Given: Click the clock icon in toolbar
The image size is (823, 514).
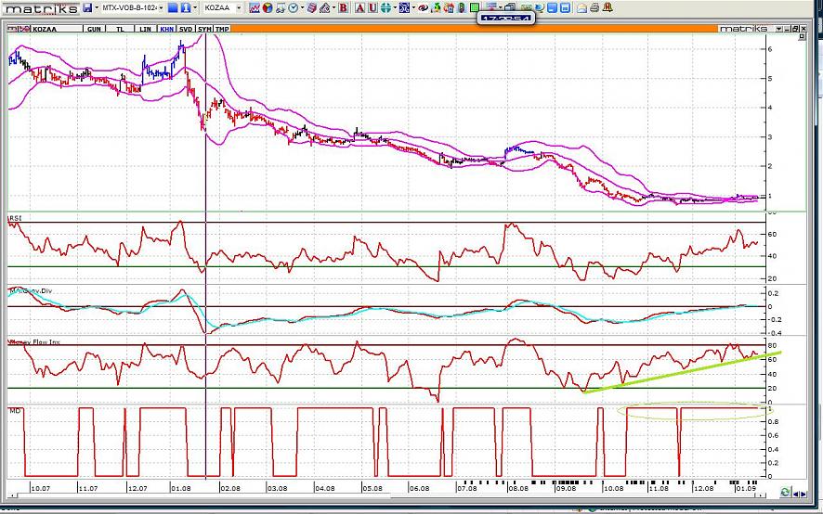Looking at the screenshot, I should pos(293,7).
